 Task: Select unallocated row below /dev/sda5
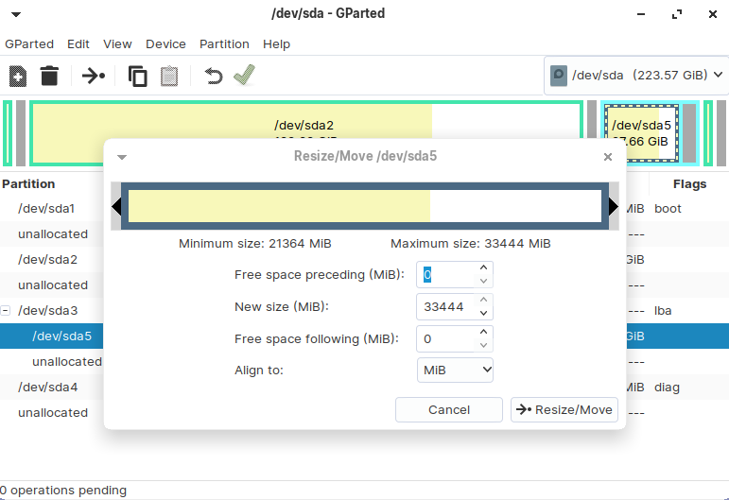(x=51, y=361)
